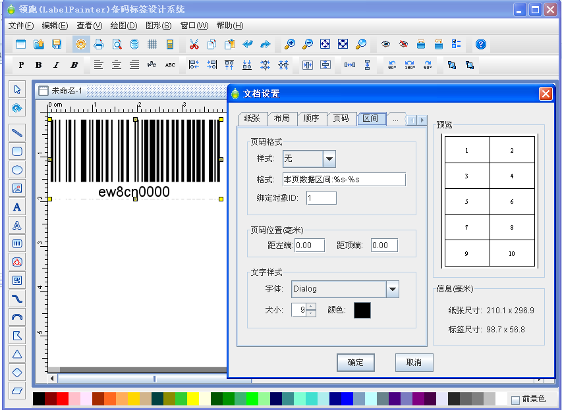Click the new document toolbar icon
Image resolution: width=562 pixels, height=410 pixels.
tap(21, 44)
